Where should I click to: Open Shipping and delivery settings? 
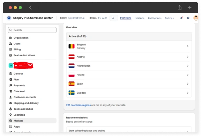32,103
